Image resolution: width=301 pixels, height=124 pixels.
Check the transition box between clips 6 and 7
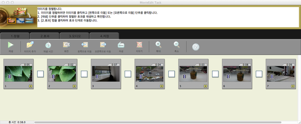coord(259,74)
